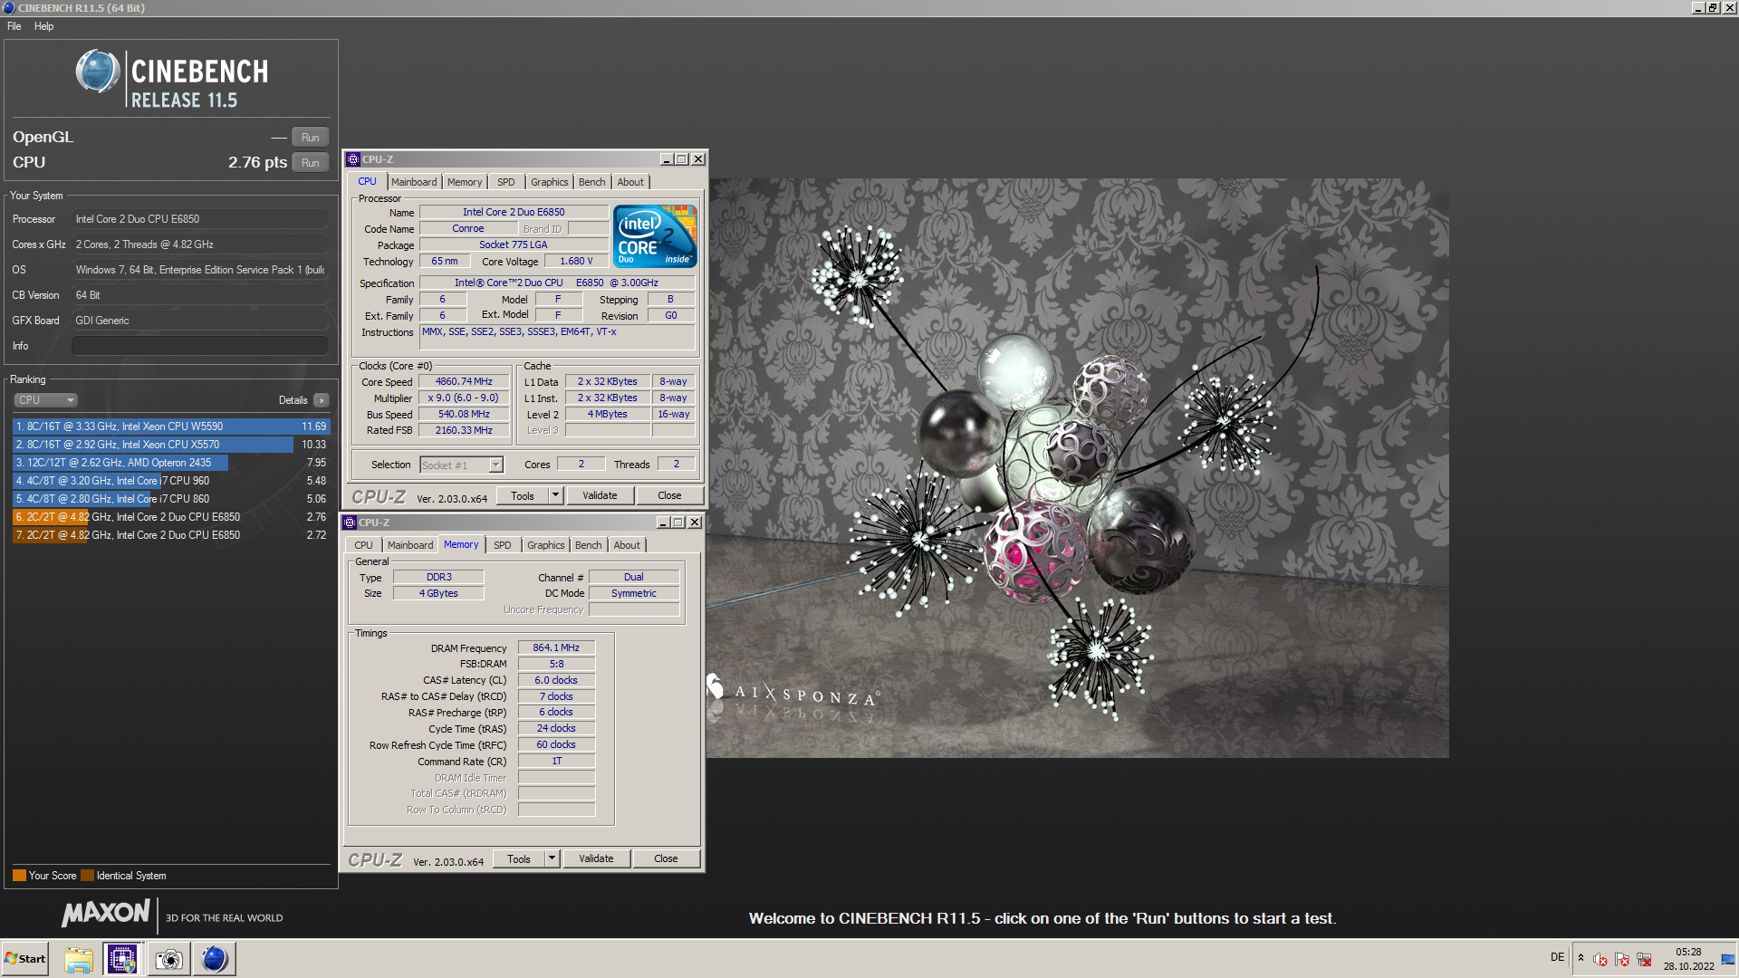
Task: Open CPU-Z from the taskbar
Action: (121, 959)
